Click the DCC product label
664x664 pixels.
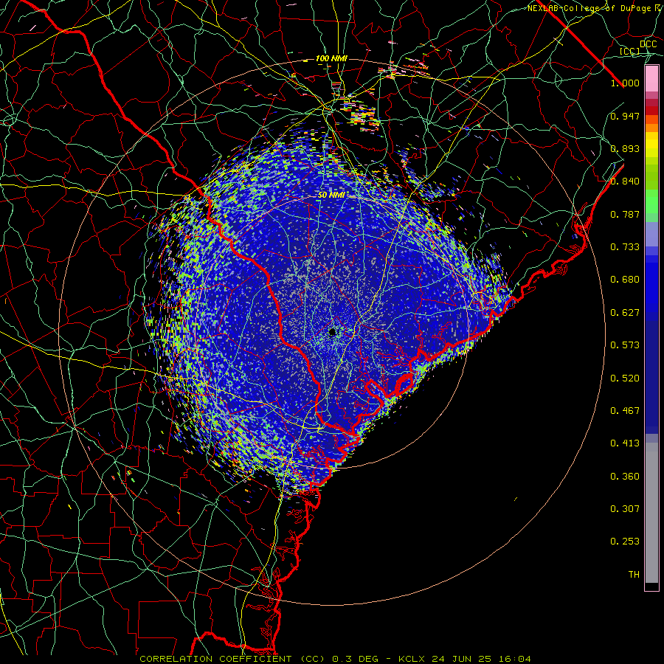pos(648,44)
